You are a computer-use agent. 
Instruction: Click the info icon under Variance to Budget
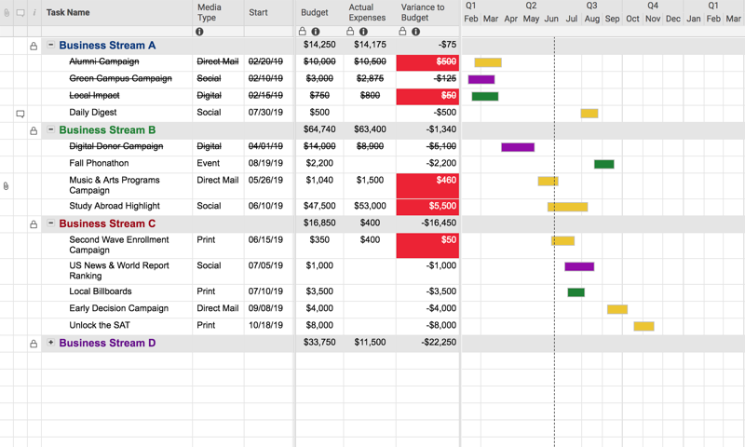(416, 32)
